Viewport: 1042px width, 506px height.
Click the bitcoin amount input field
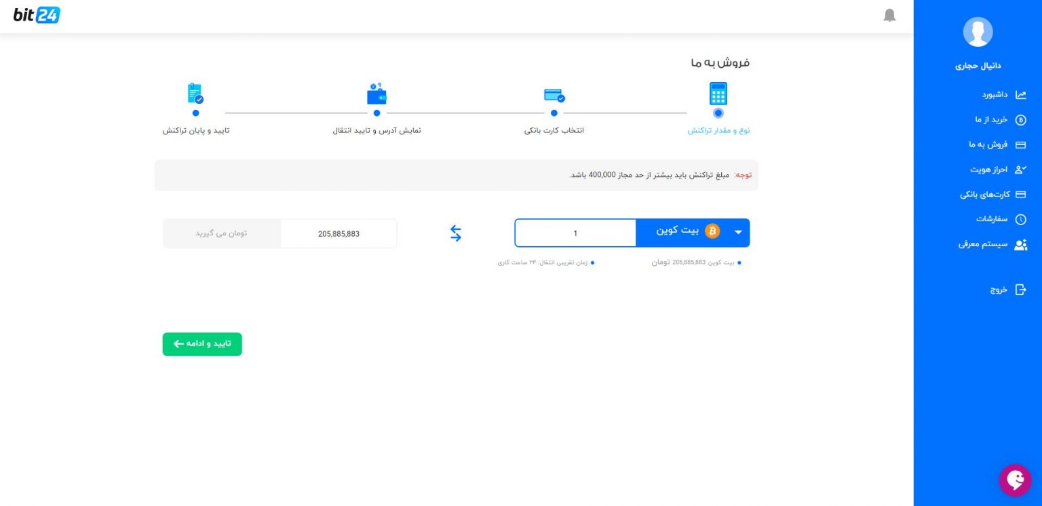tap(575, 233)
